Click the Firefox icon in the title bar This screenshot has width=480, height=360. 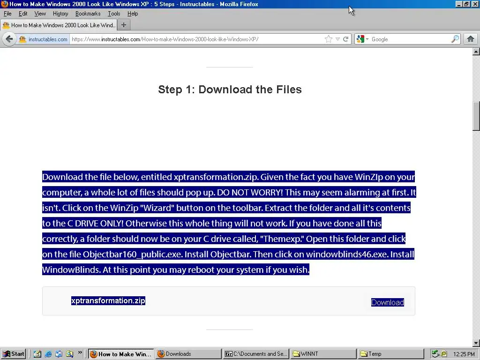4,4
